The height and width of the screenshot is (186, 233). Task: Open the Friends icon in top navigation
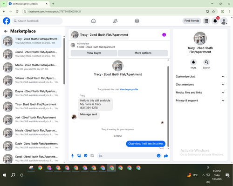[x=115, y=21]
